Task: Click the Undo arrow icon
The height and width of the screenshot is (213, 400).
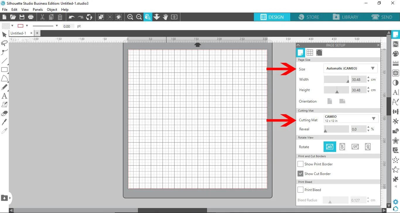Action: (x=72, y=17)
